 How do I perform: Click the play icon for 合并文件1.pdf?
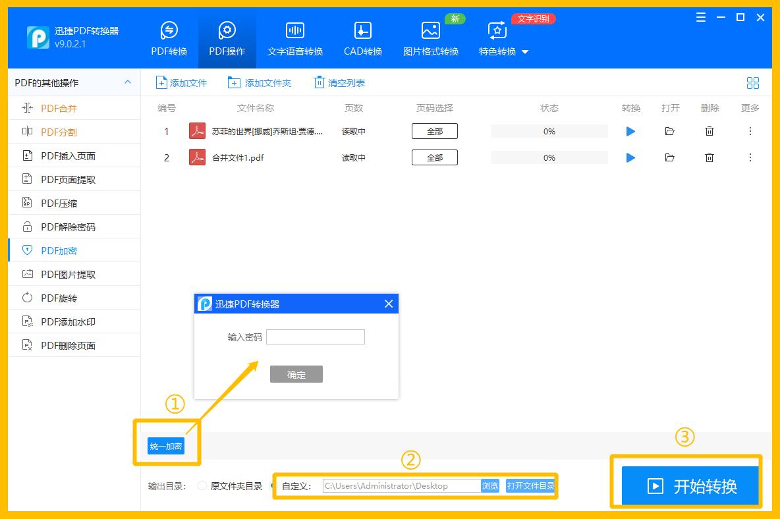point(630,158)
